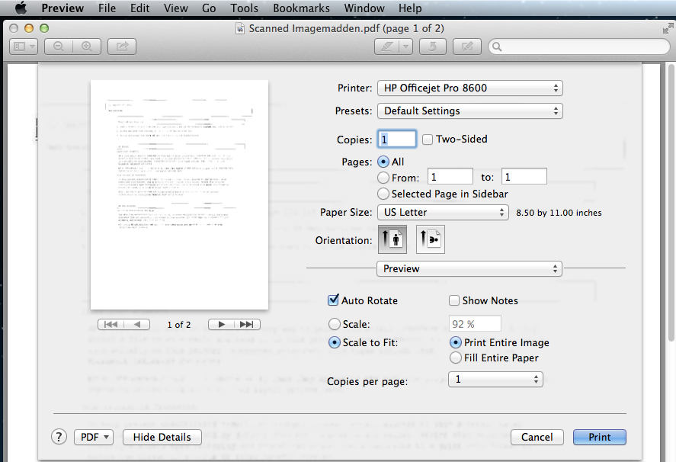Jump to last preview page arrow

click(245, 324)
